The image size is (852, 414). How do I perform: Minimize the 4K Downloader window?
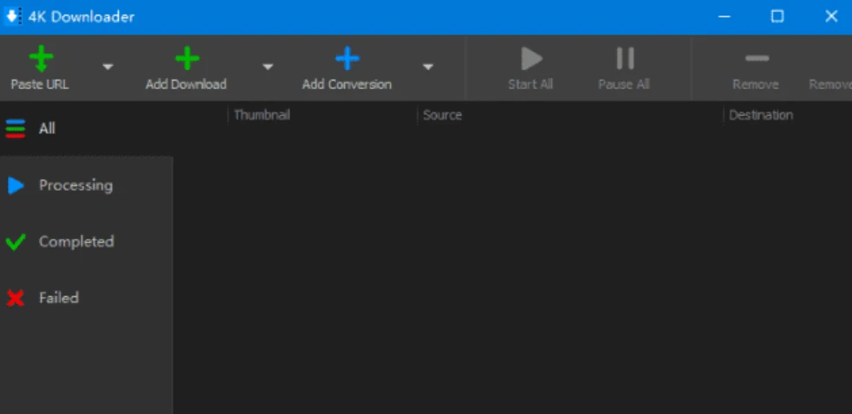[x=724, y=16]
